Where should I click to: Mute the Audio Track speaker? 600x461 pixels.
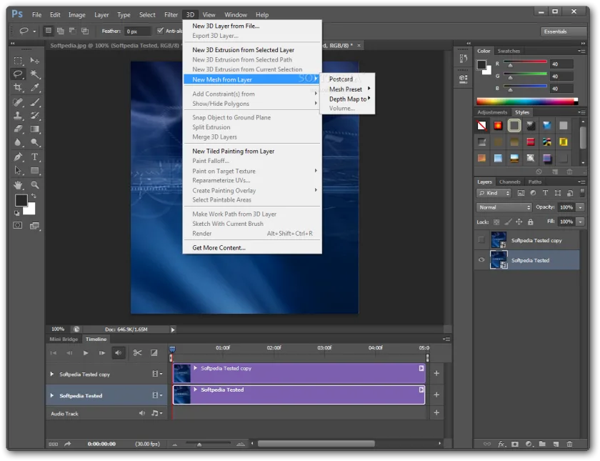(142, 413)
